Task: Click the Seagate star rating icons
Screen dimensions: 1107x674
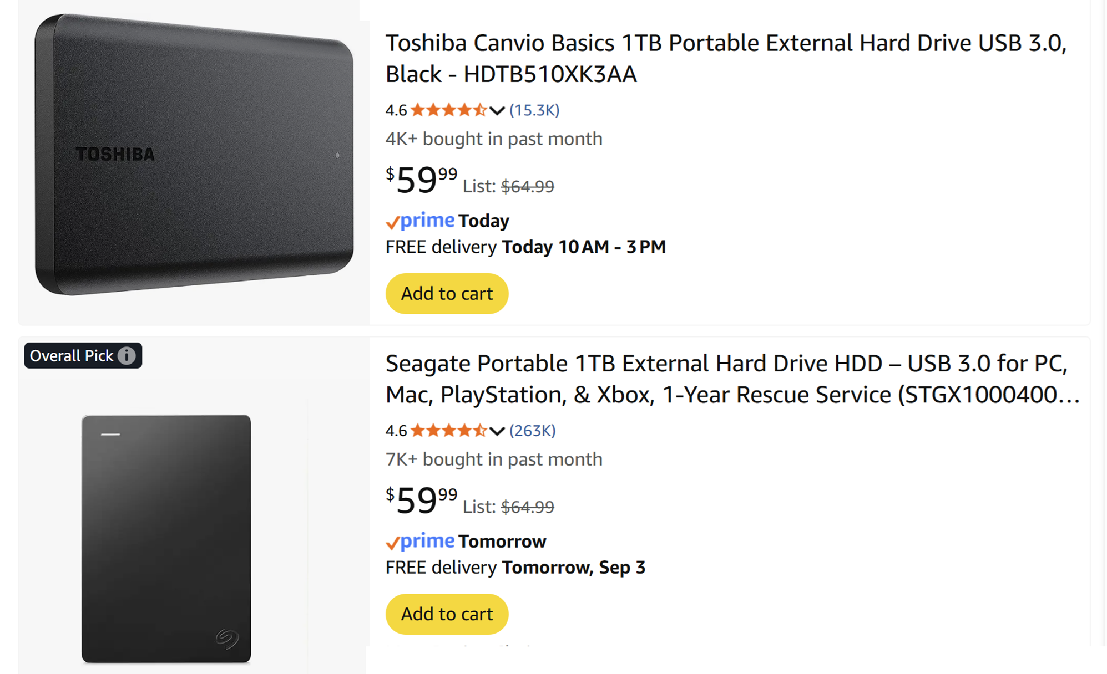Action: click(x=448, y=431)
